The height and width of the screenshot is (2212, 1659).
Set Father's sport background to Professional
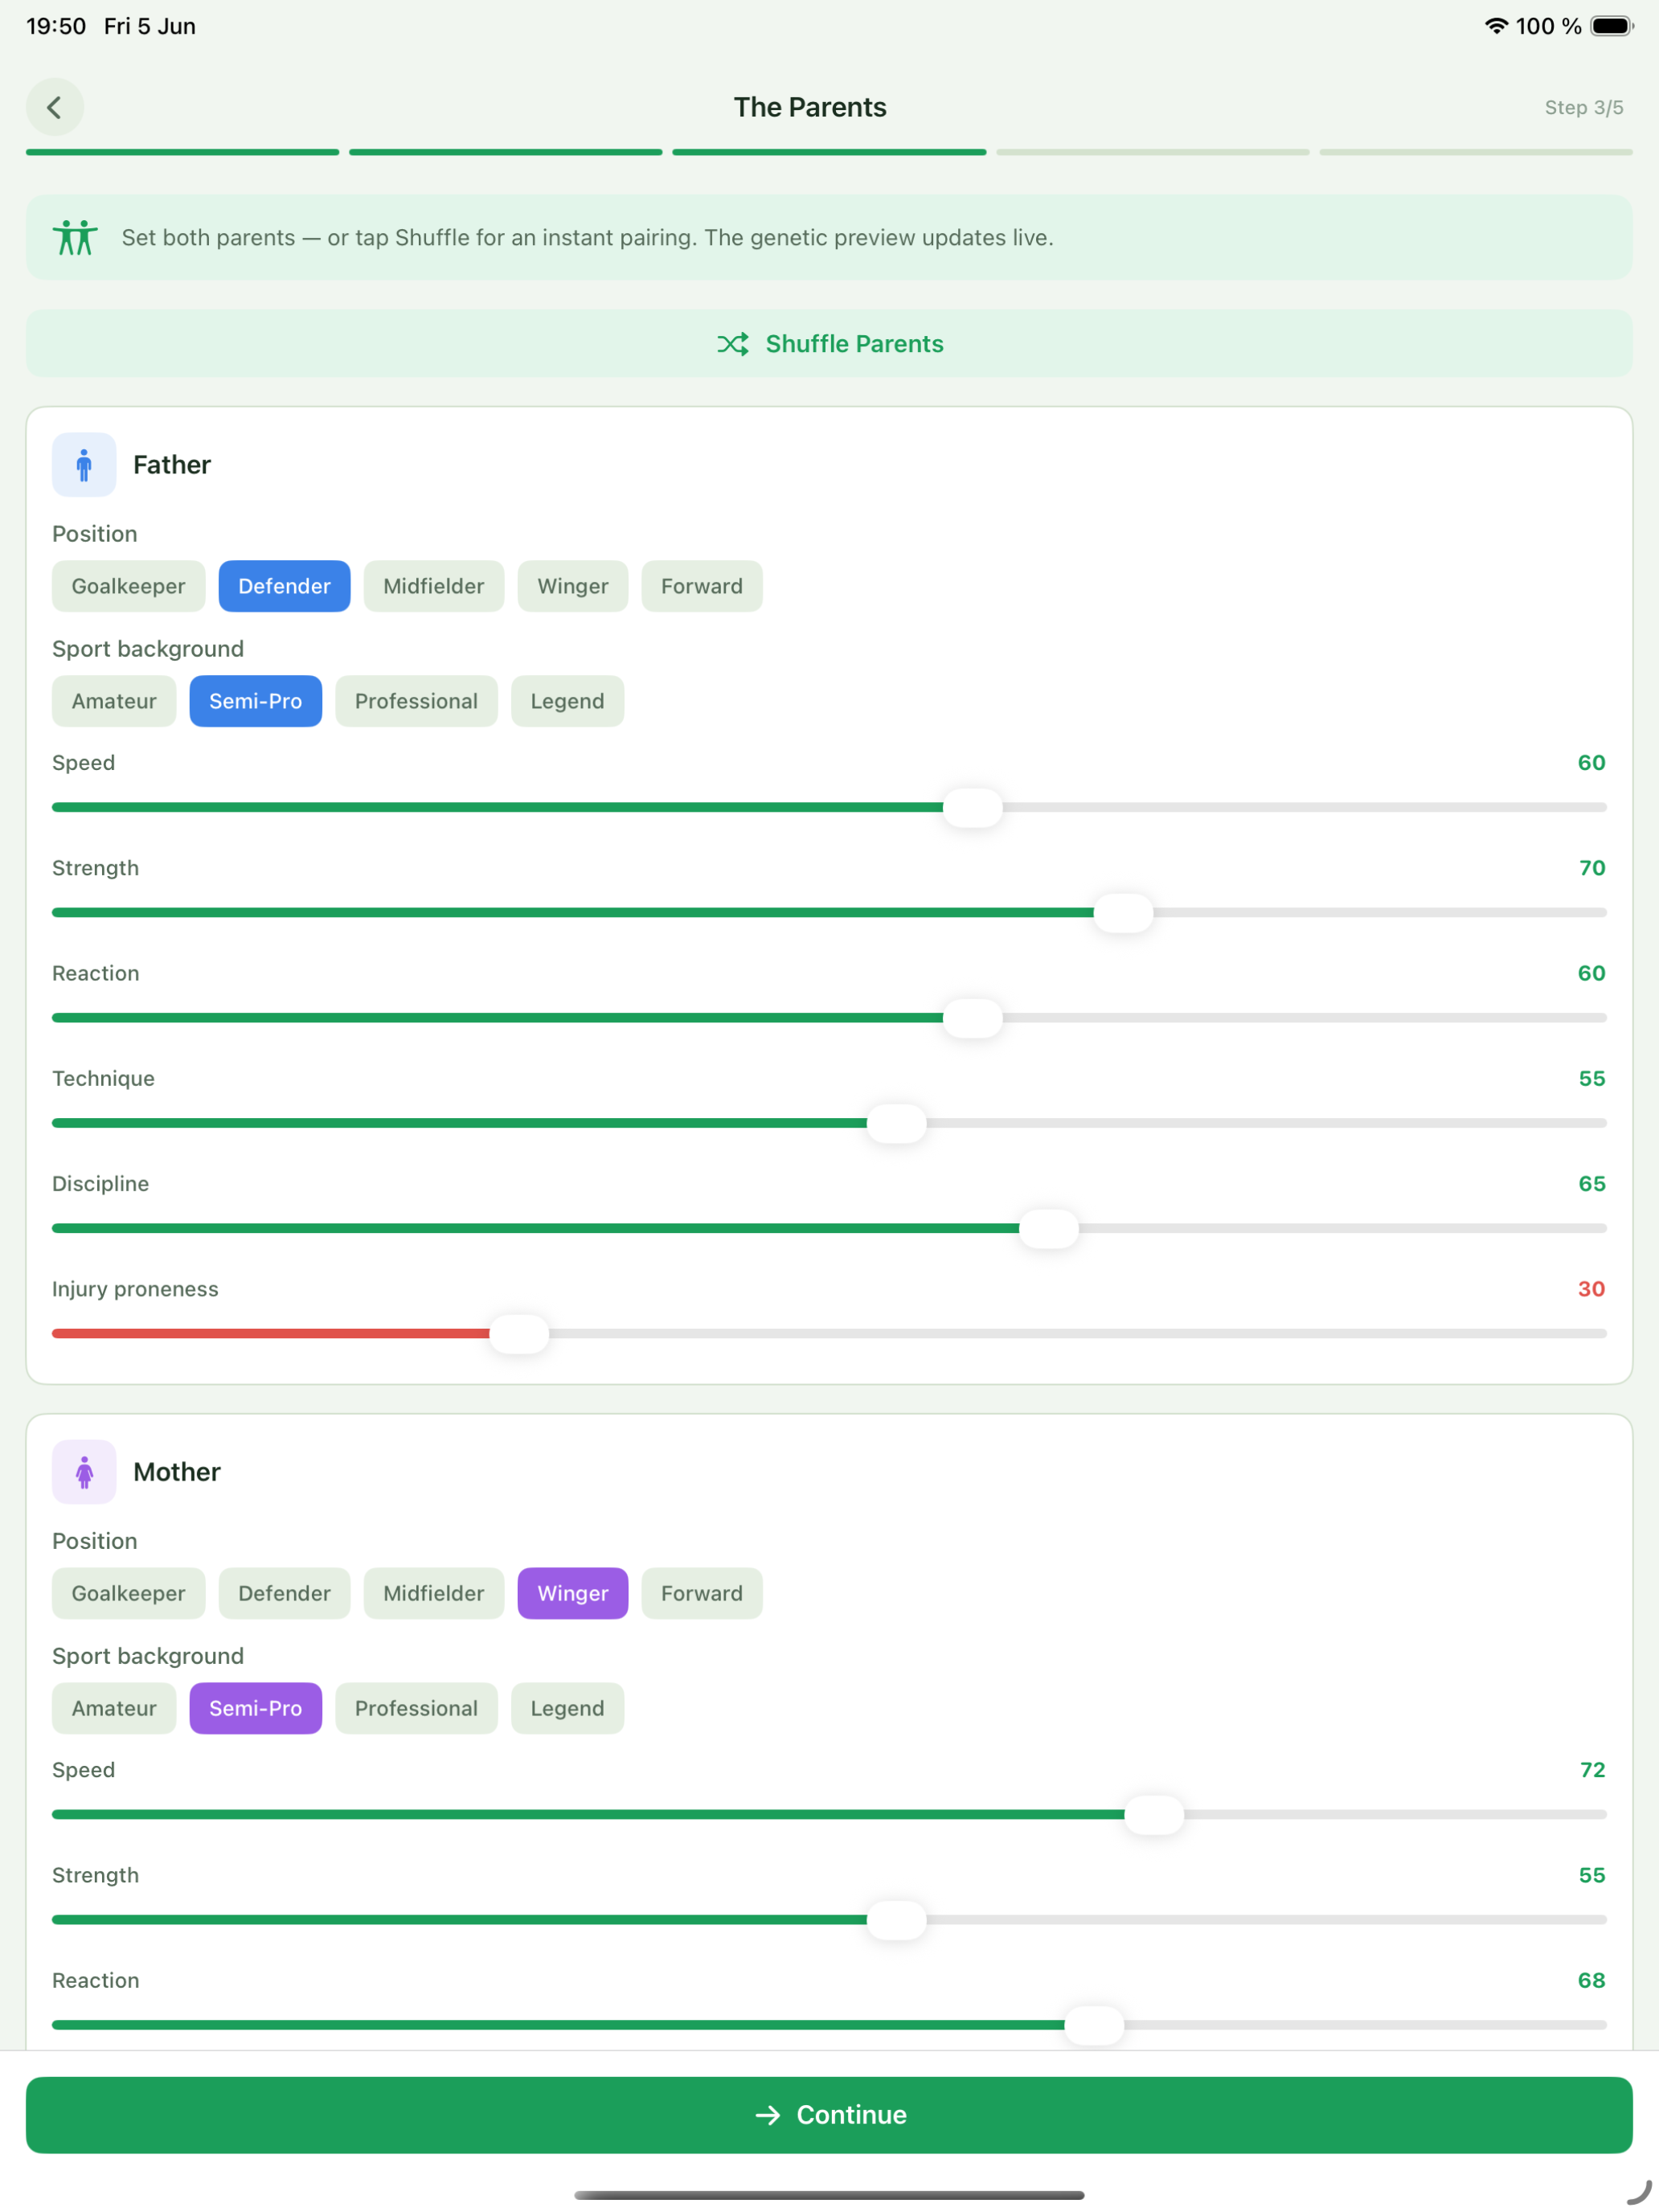coord(416,701)
